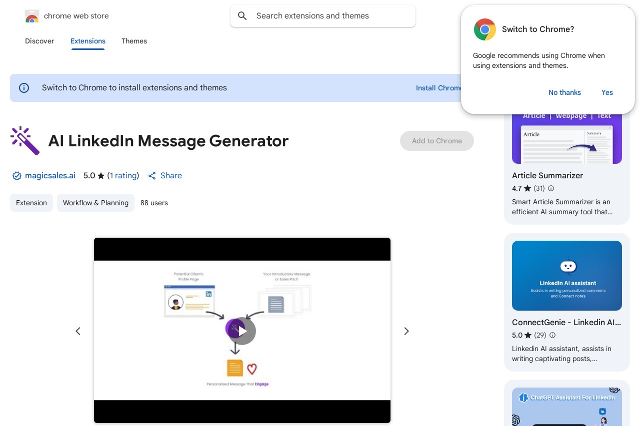Click the Extension category chip
The image size is (640, 426).
coord(31,203)
